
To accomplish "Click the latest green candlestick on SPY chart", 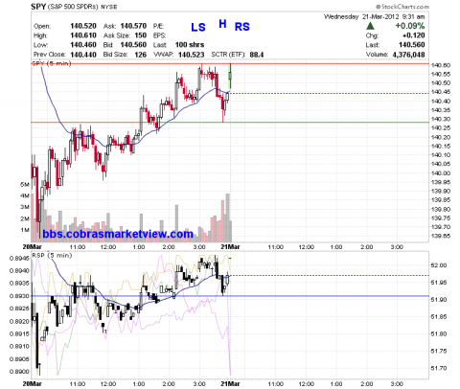I will pos(230,76).
